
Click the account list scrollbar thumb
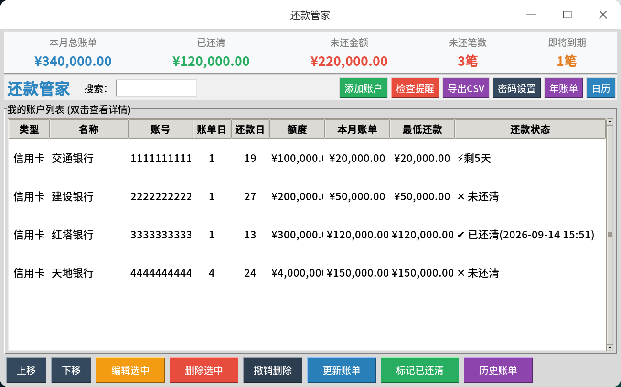click(x=610, y=235)
